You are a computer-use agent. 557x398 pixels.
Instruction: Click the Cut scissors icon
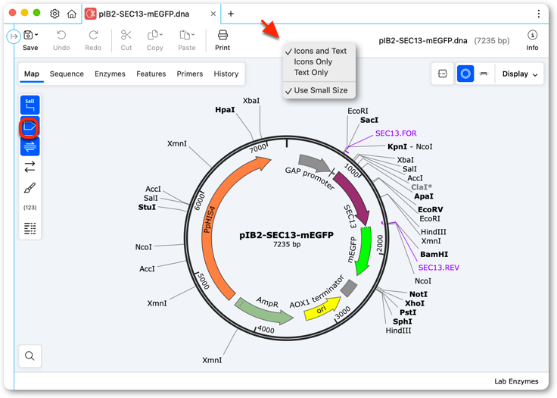click(x=126, y=35)
